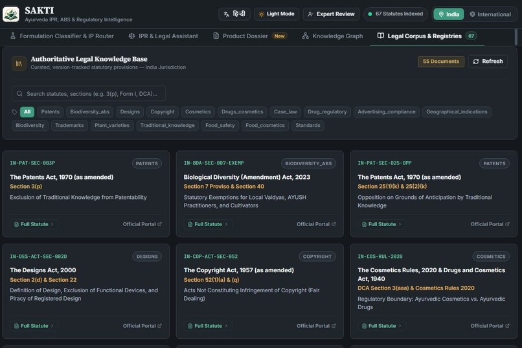
Task: Open Official Portal for IN-COP-ACT-SEC-052 card
Action: pyautogui.click(x=316, y=326)
